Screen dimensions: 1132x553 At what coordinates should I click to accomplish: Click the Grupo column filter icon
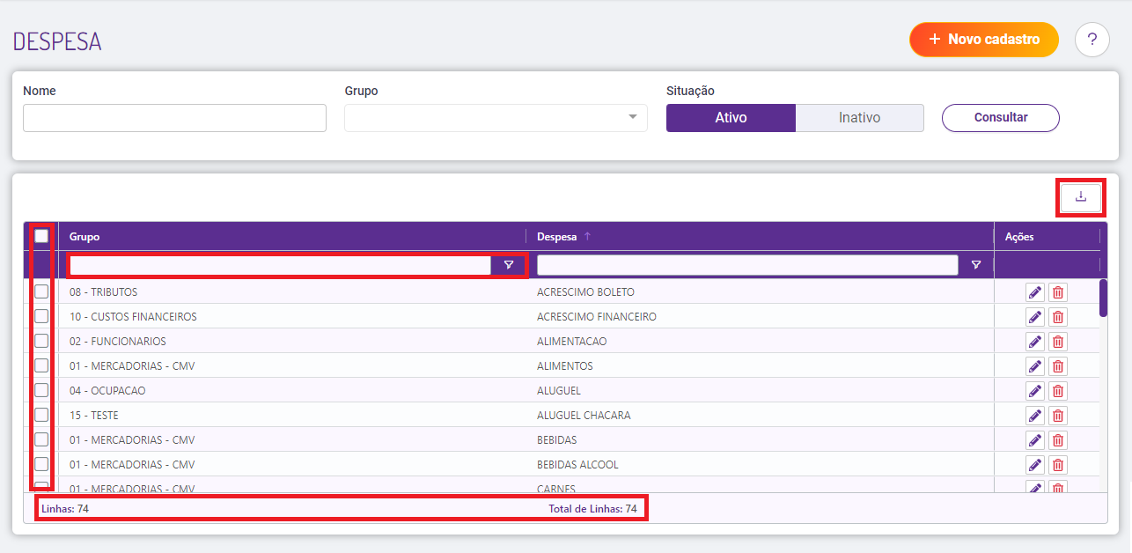coord(509,265)
